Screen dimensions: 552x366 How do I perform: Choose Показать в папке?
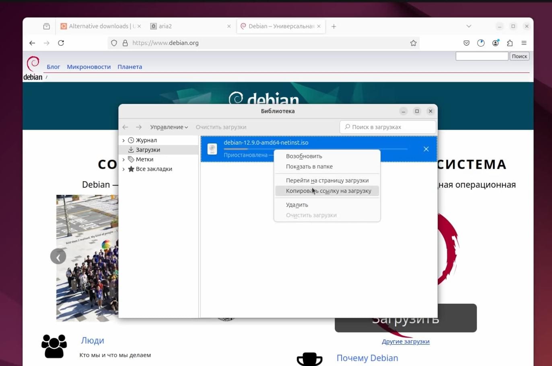pos(327,167)
